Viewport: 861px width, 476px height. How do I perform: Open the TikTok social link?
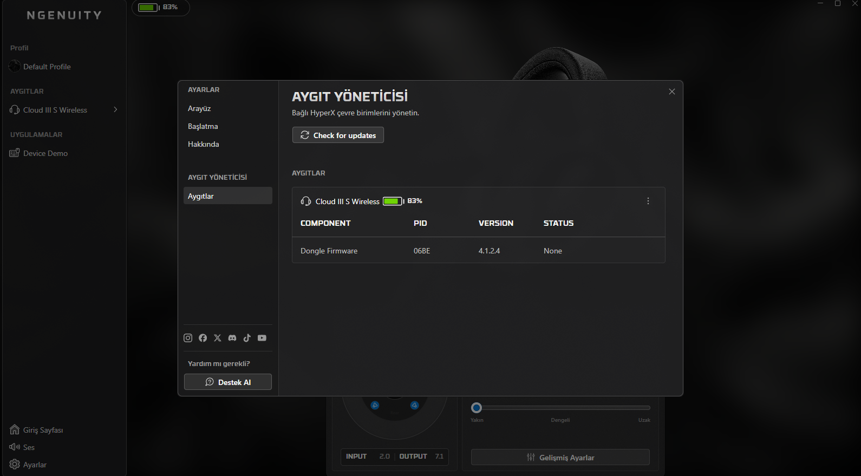pos(247,338)
